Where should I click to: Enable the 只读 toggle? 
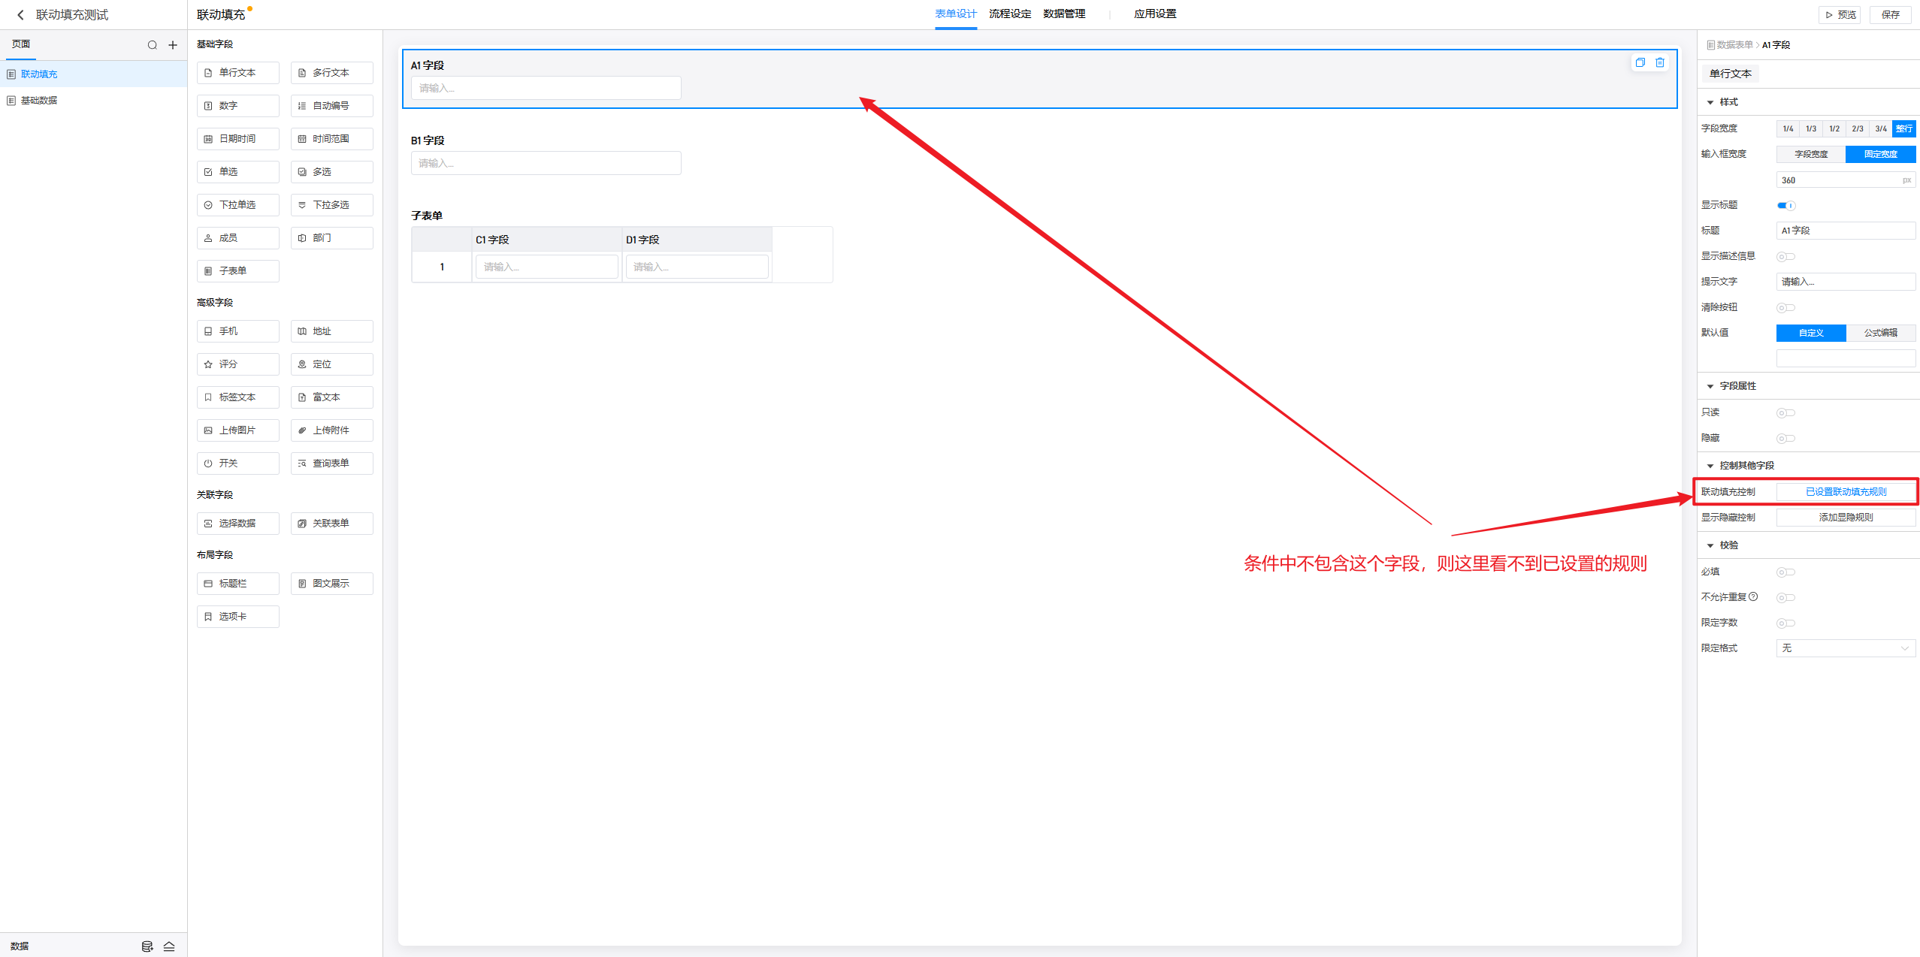pos(1785,412)
